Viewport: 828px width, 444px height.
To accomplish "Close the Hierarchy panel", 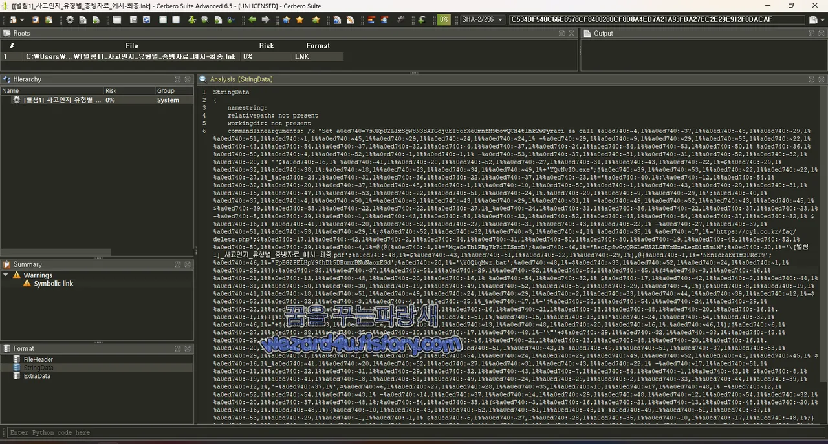I will pyautogui.click(x=188, y=79).
